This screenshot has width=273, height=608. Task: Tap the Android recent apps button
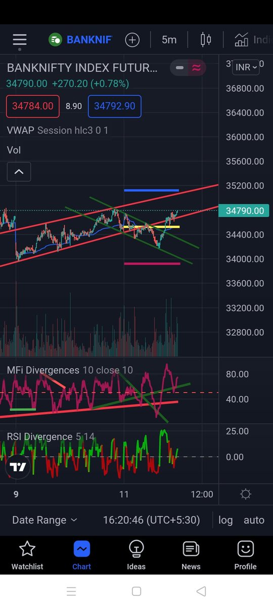(x=71, y=591)
